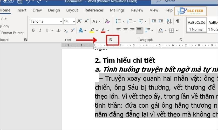Viewport: 218px width, 130px height.
Task: Open the Font dialog box launcher
Action: (111, 40)
